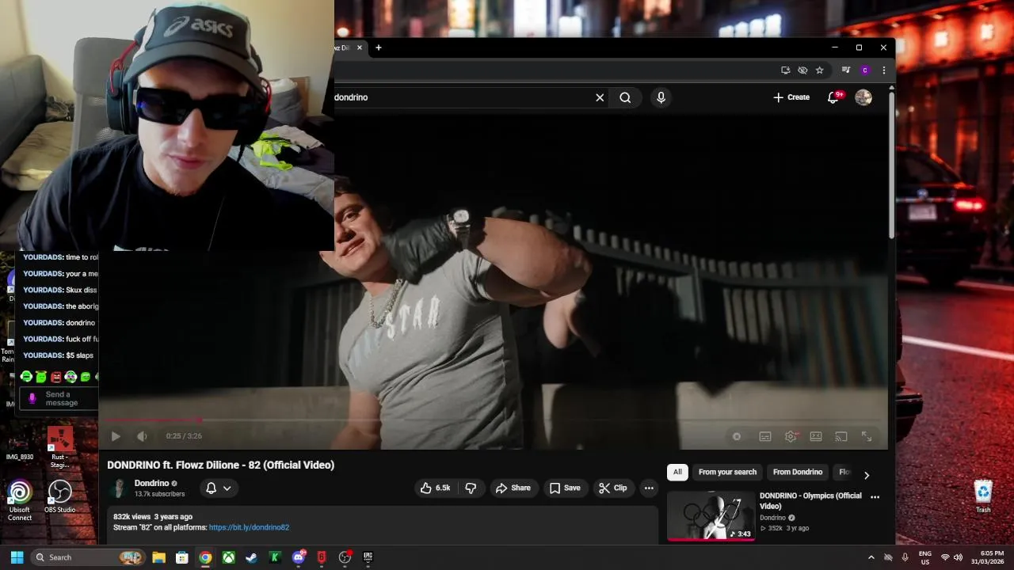This screenshot has height=570, width=1014.
Task: Open more actions ellipsis under the video
Action: (x=649, y=488)
